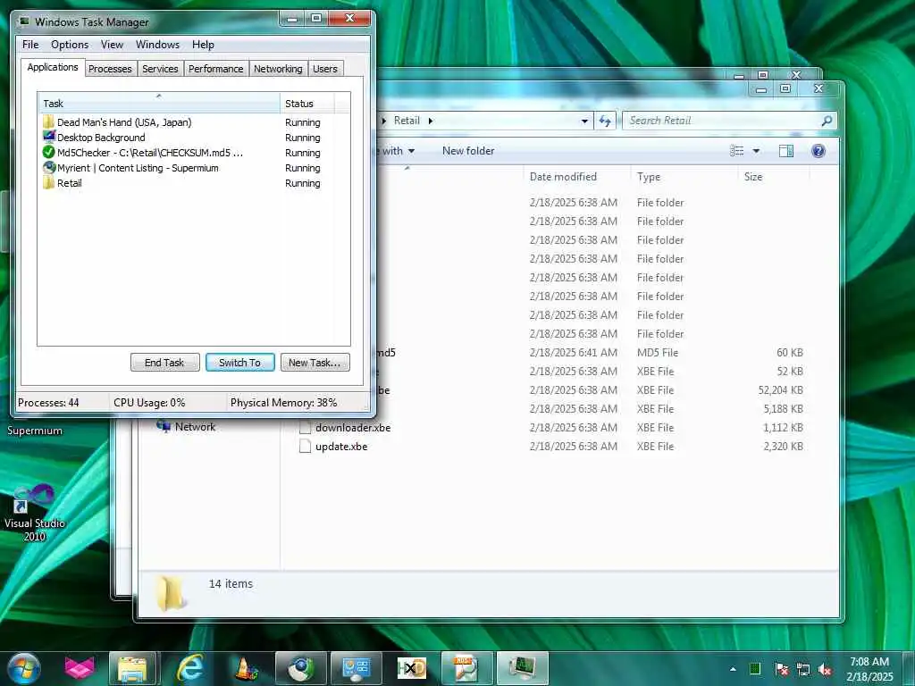Open the Help menu in Task Manager
The image size is (915, 686).
click(203, 45)
